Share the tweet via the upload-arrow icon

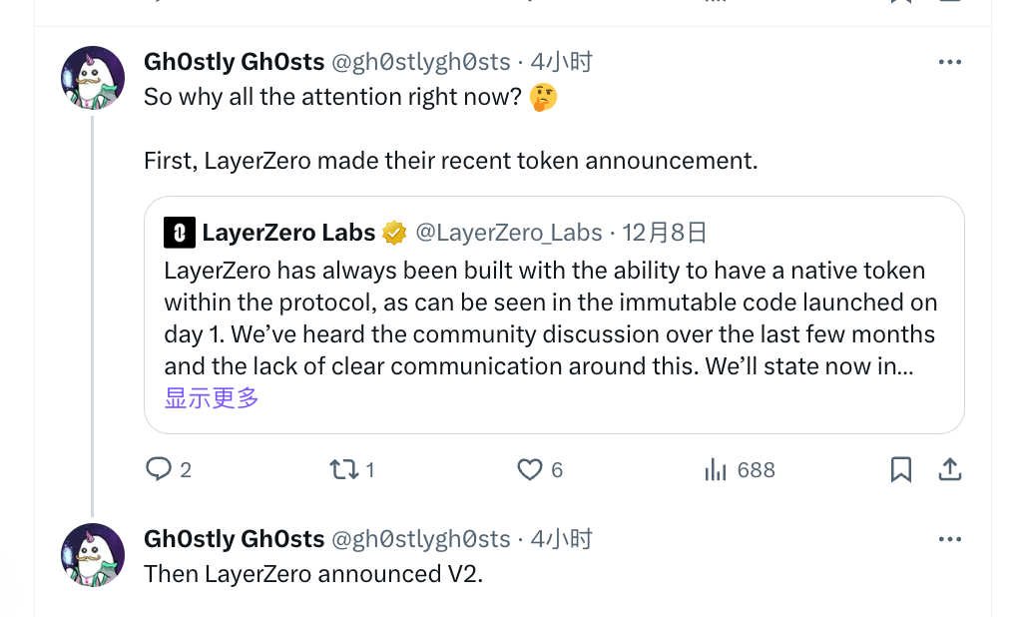click(x=950, y=469)
